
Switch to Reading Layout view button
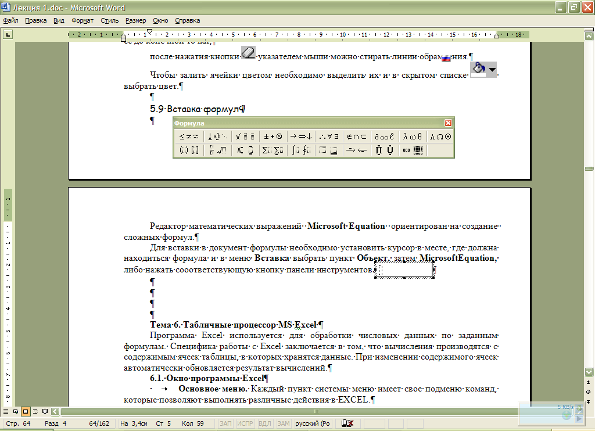[x=45, y=411]
